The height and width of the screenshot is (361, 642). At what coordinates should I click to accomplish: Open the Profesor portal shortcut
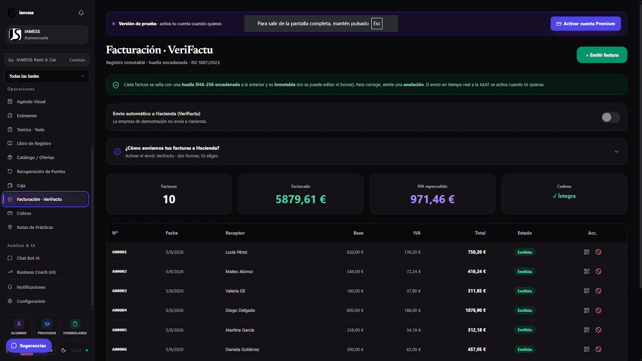click(47, 327)
